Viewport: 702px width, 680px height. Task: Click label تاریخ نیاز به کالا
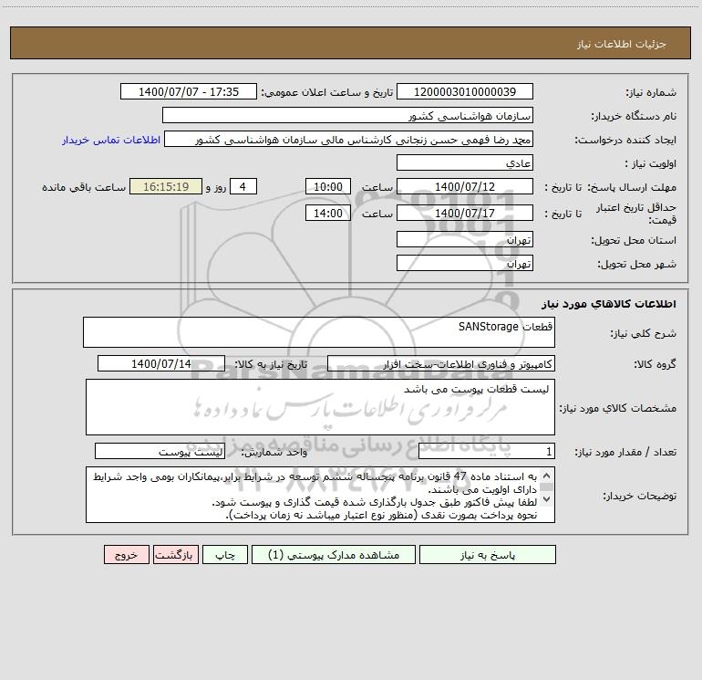click(x=271, y=364)
